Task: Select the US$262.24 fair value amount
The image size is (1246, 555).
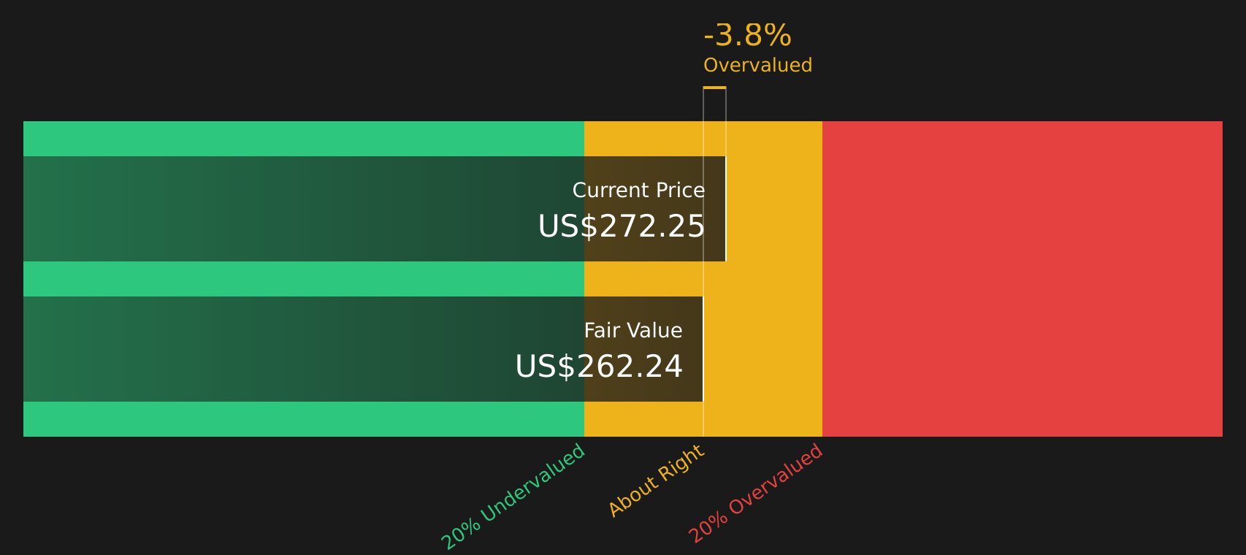Action: tap(599, 367)
